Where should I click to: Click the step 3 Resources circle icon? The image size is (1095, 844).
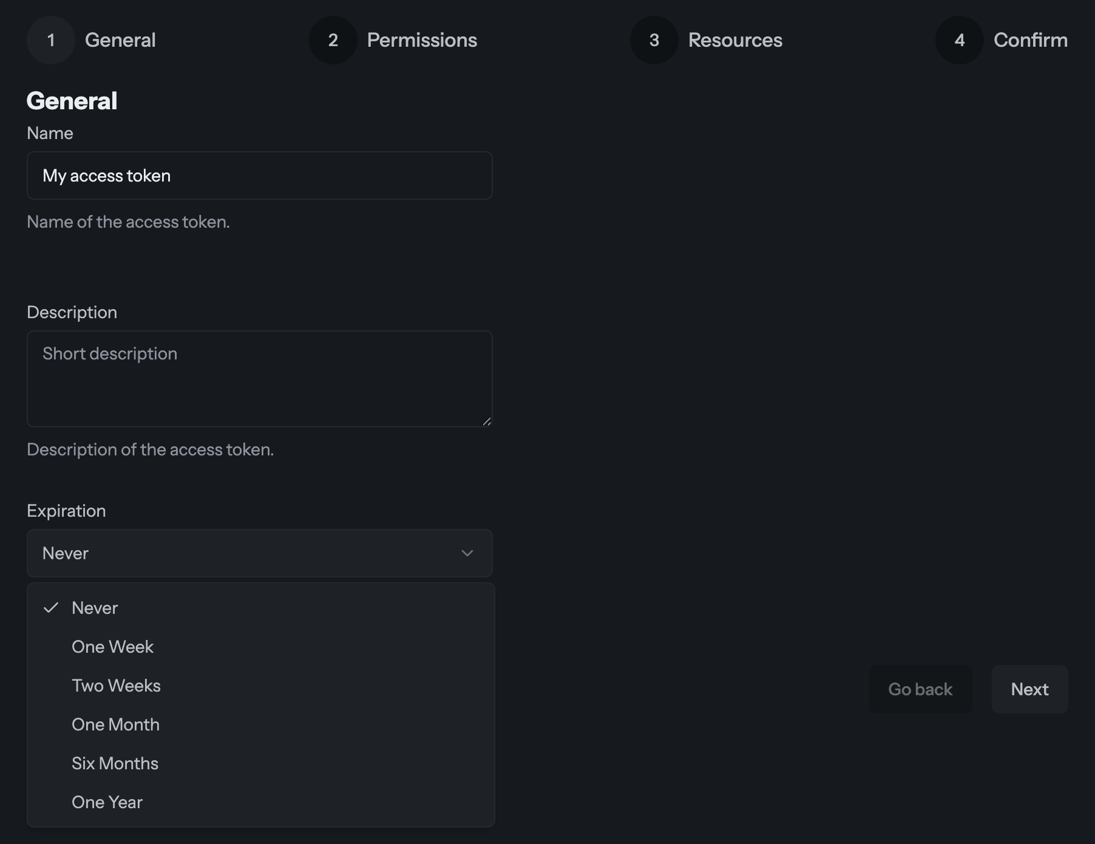click(654, 40)
